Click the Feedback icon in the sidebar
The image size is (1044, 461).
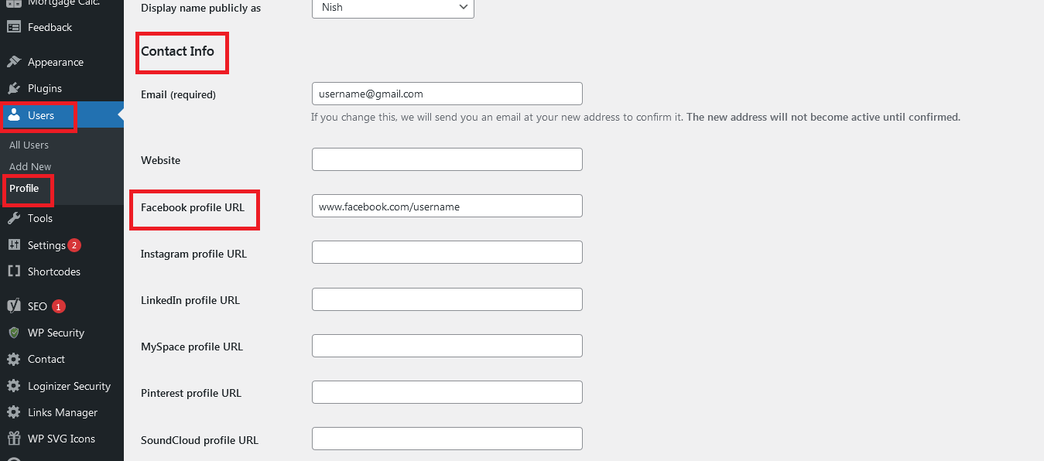[x=14, y=26]
